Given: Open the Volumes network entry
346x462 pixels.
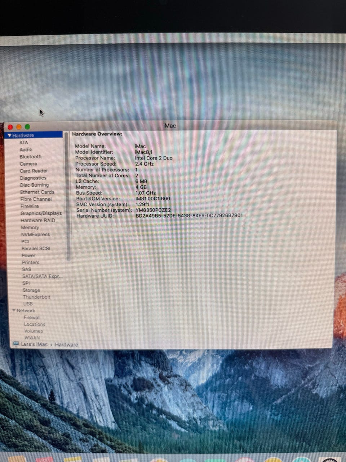Looking at the screenshot, I should (34, 331).
